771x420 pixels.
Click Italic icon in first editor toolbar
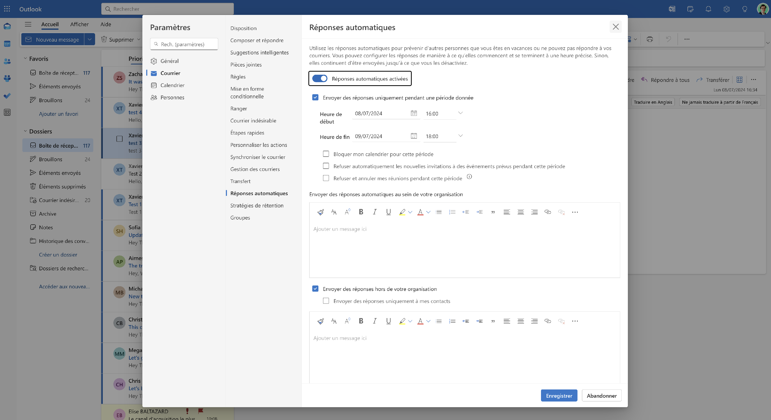[374, 212]
